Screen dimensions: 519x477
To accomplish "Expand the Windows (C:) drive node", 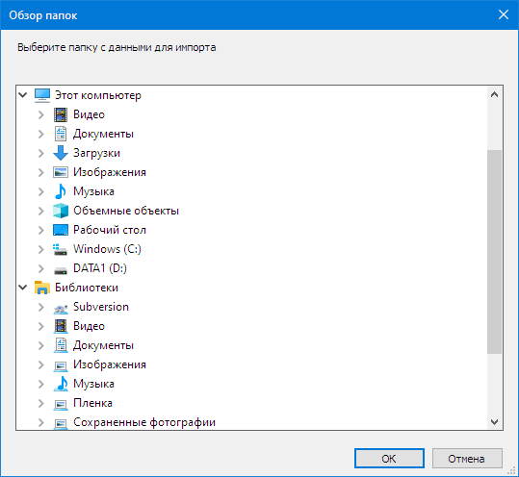I will pos(41,249).
